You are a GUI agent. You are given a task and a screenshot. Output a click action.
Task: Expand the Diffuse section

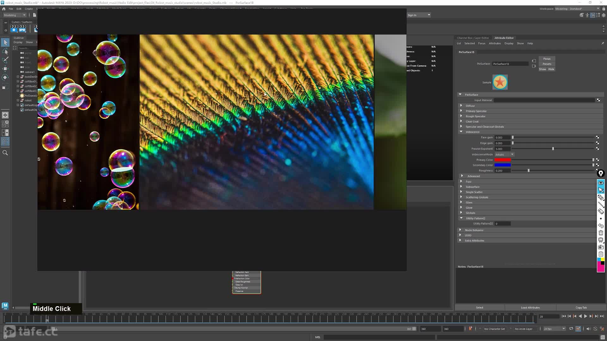tap(461, 105)
